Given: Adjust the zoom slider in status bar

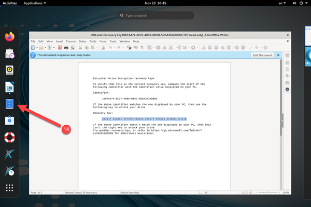Looking at the screenshot, I should point(268,193).
